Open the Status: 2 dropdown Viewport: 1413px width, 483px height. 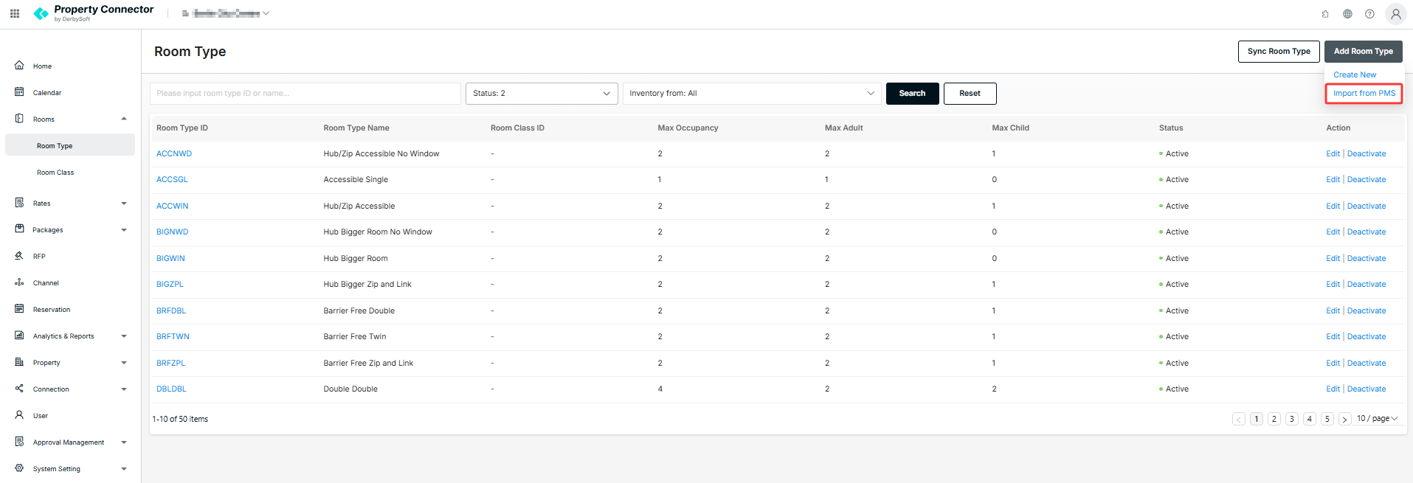542,94
